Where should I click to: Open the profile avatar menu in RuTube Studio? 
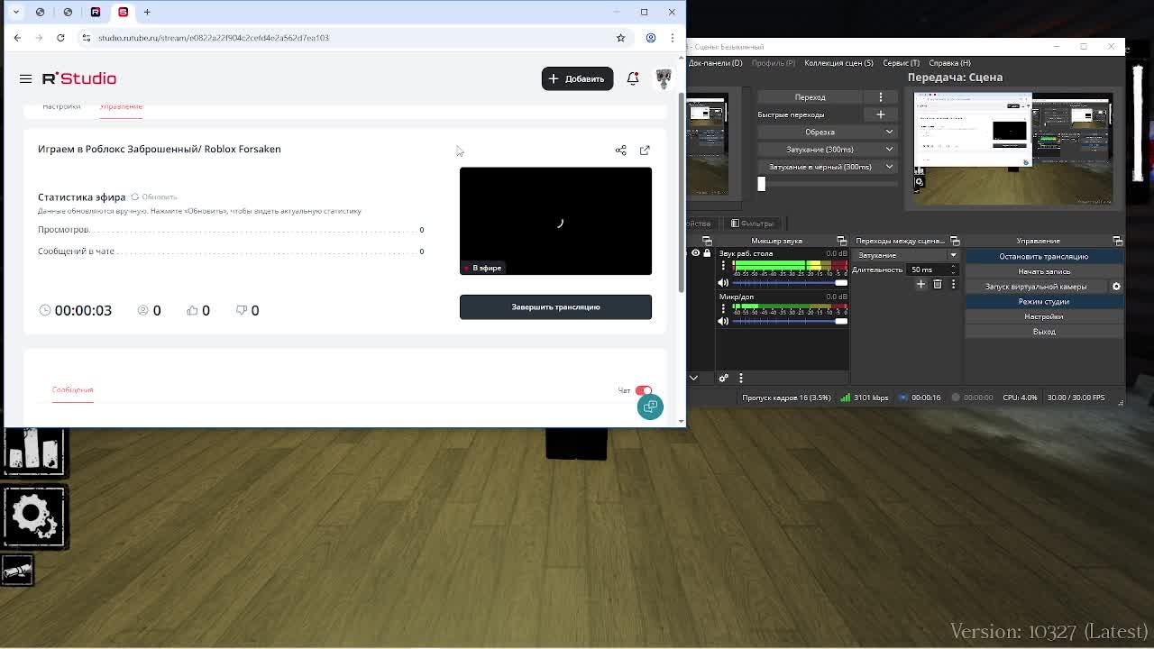click(664, 78)
